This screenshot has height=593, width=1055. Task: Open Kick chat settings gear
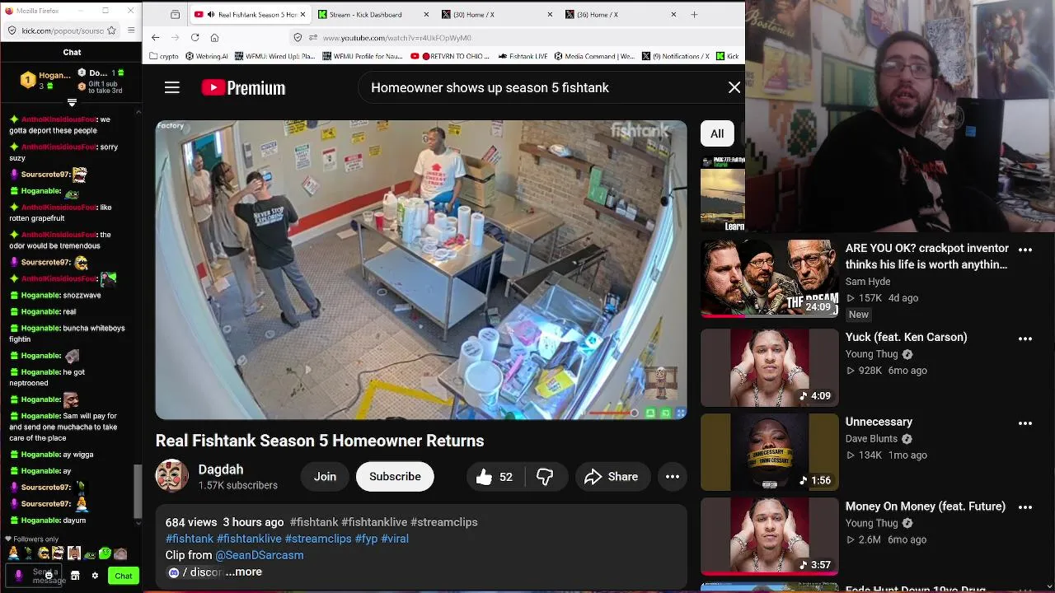(95, 576)
